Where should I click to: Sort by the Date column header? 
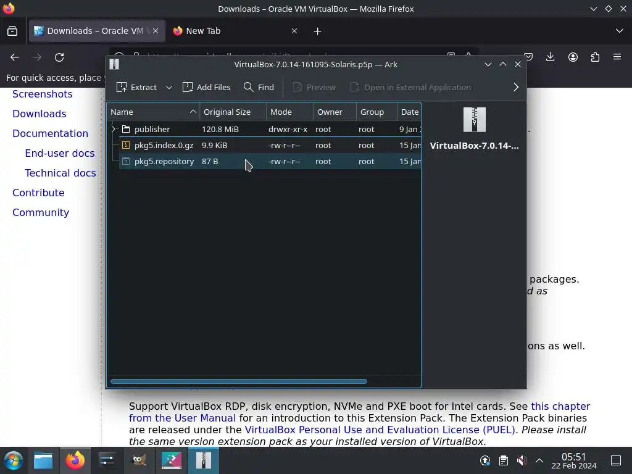(409, 112)
